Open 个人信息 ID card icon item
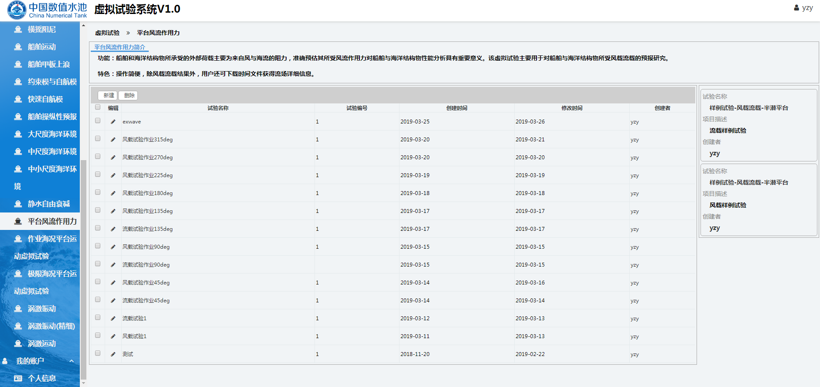 click(18, 378)
